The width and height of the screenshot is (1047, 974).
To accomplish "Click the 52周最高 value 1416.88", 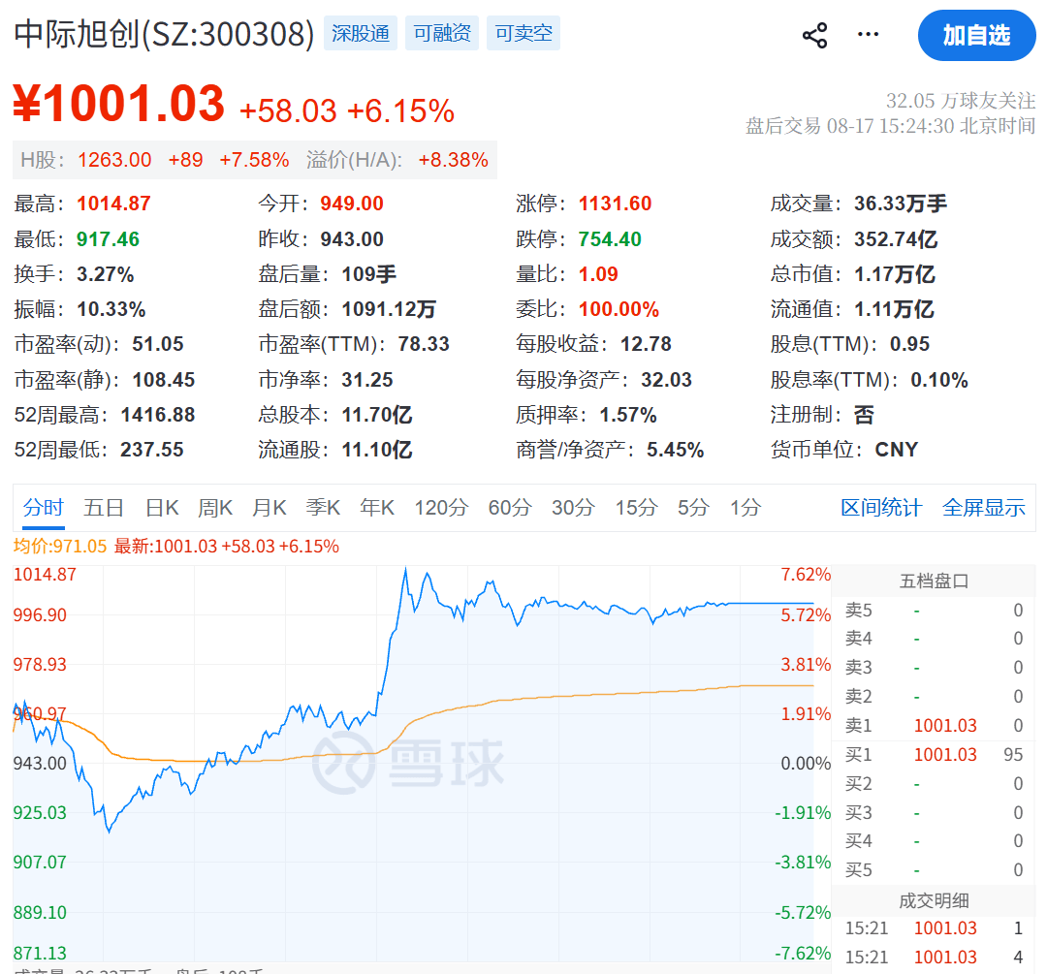I will pos(158,415).
